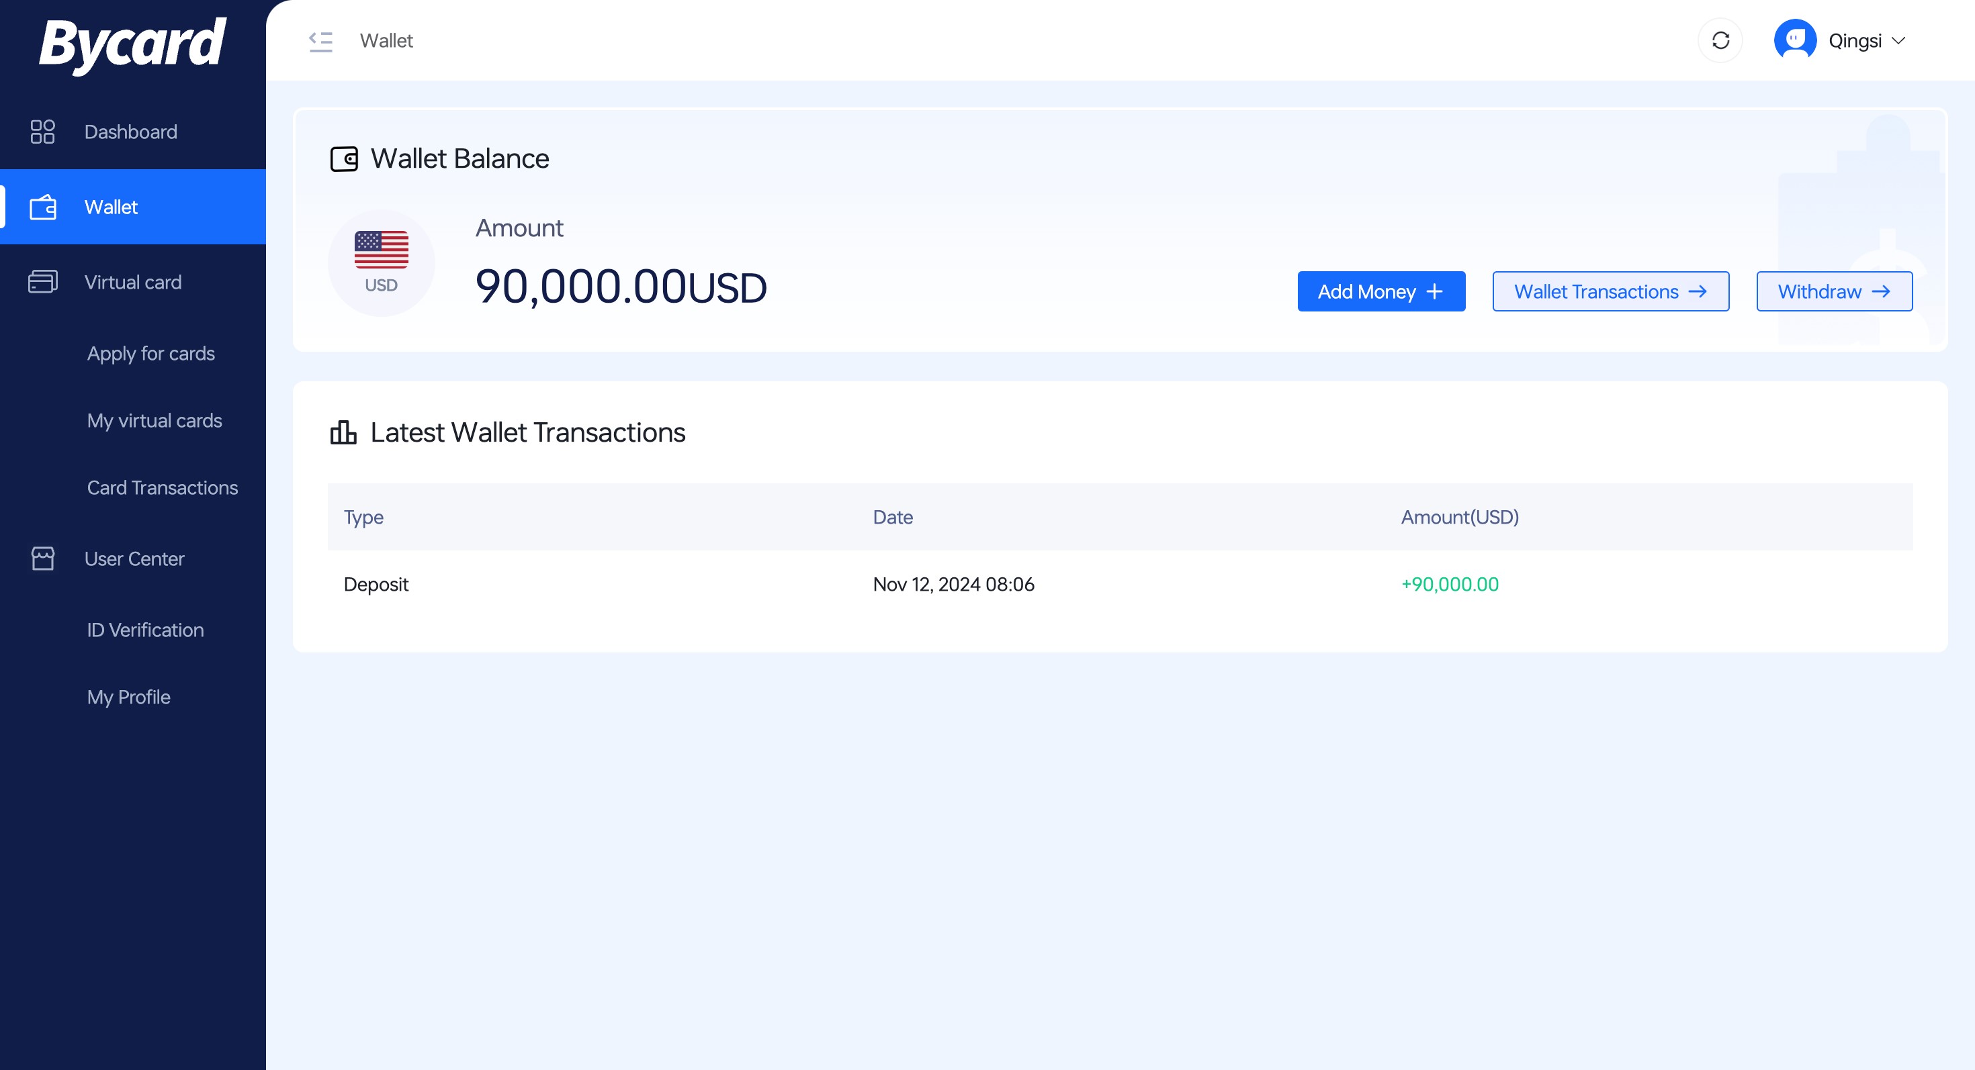Click the Bycard logo
This screenshot has height=1070, width=1975.
pyautogui.click(x=132, y=44)
